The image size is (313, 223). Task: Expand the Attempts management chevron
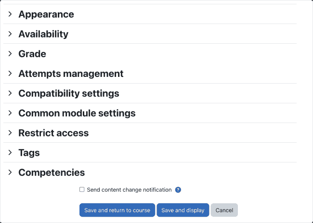[x=10, y=74]
